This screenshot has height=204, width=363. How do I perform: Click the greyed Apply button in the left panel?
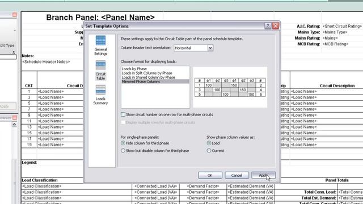(x=5, y=106)
